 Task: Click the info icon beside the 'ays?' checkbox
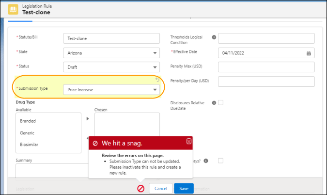206,161
